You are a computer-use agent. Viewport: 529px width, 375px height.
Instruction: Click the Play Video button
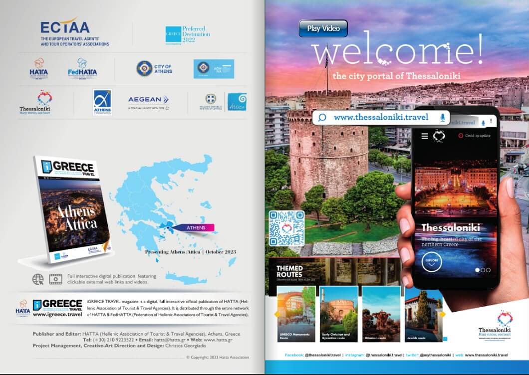[x=323, y=28]
